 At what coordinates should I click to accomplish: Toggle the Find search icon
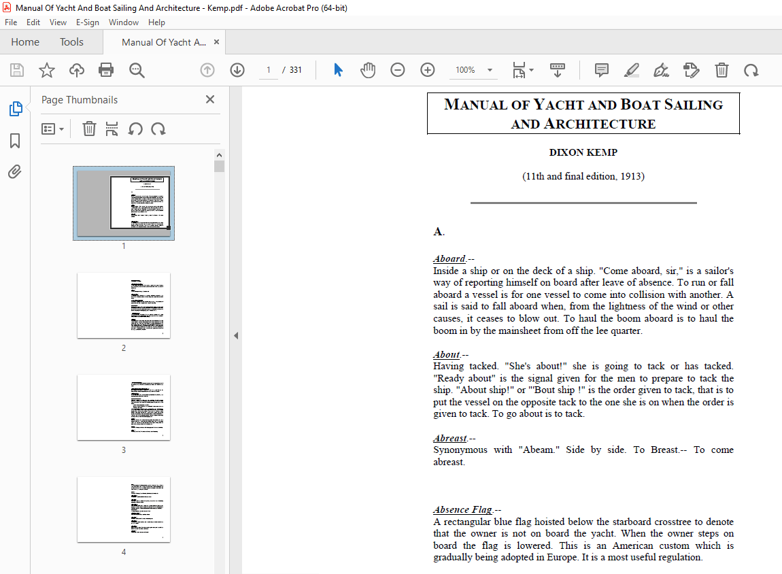(136, 70)
